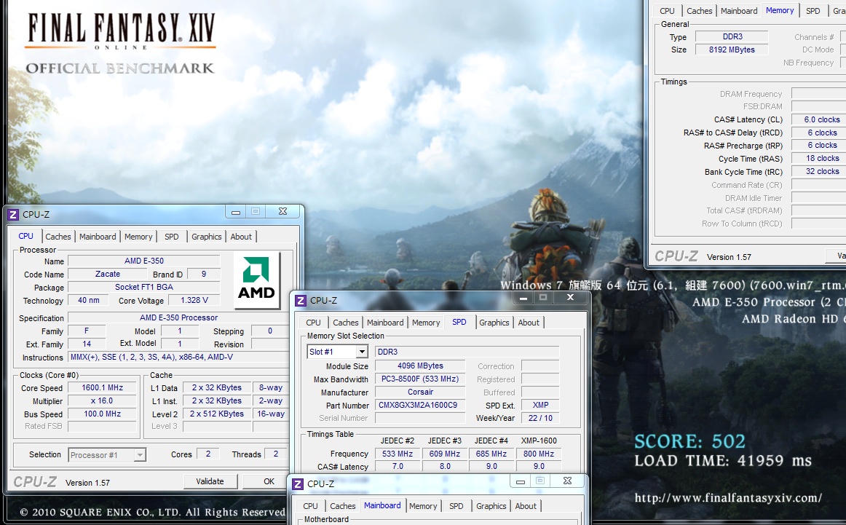Screen dimensions: 846x525
Task: Click the active Memory tab in the Memory CPU-Z window
Action: (780, 9)
